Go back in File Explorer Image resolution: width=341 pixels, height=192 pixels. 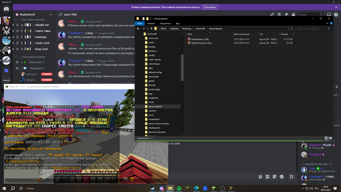138,29
